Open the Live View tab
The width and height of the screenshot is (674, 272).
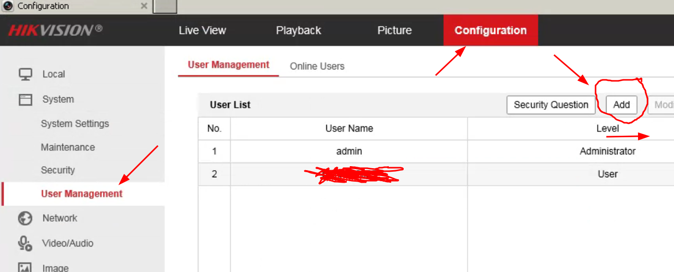(x=202, y=30)
